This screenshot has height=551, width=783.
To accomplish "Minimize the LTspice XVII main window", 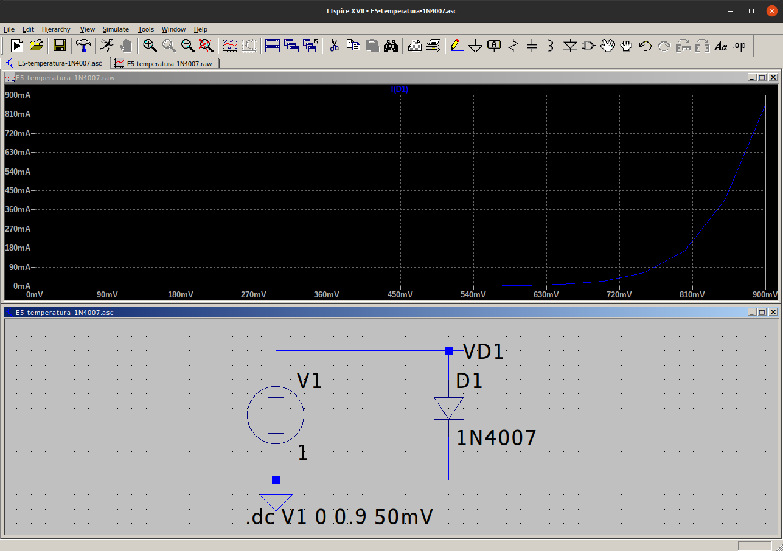I will (730, 11).
